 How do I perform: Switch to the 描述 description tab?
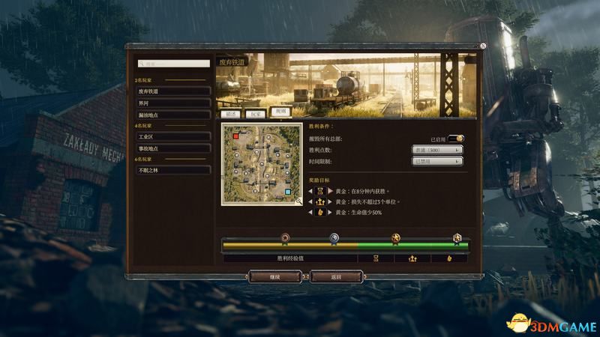pos(231,114)
